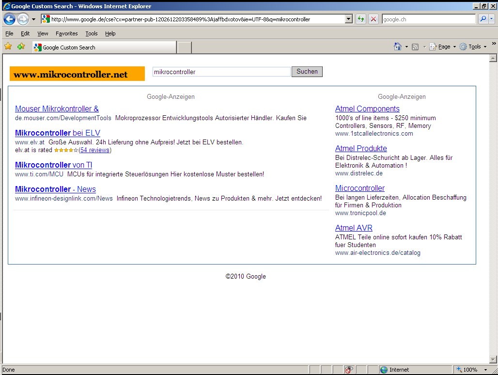Go back with the Back arrow button

click(x=10, y=19)
